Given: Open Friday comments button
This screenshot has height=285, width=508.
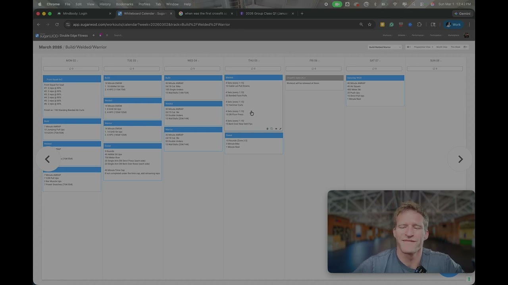Looking at the screenshot, I should point(314,69).
